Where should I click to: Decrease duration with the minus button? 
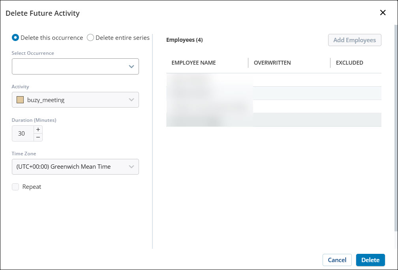click(38, 137)
